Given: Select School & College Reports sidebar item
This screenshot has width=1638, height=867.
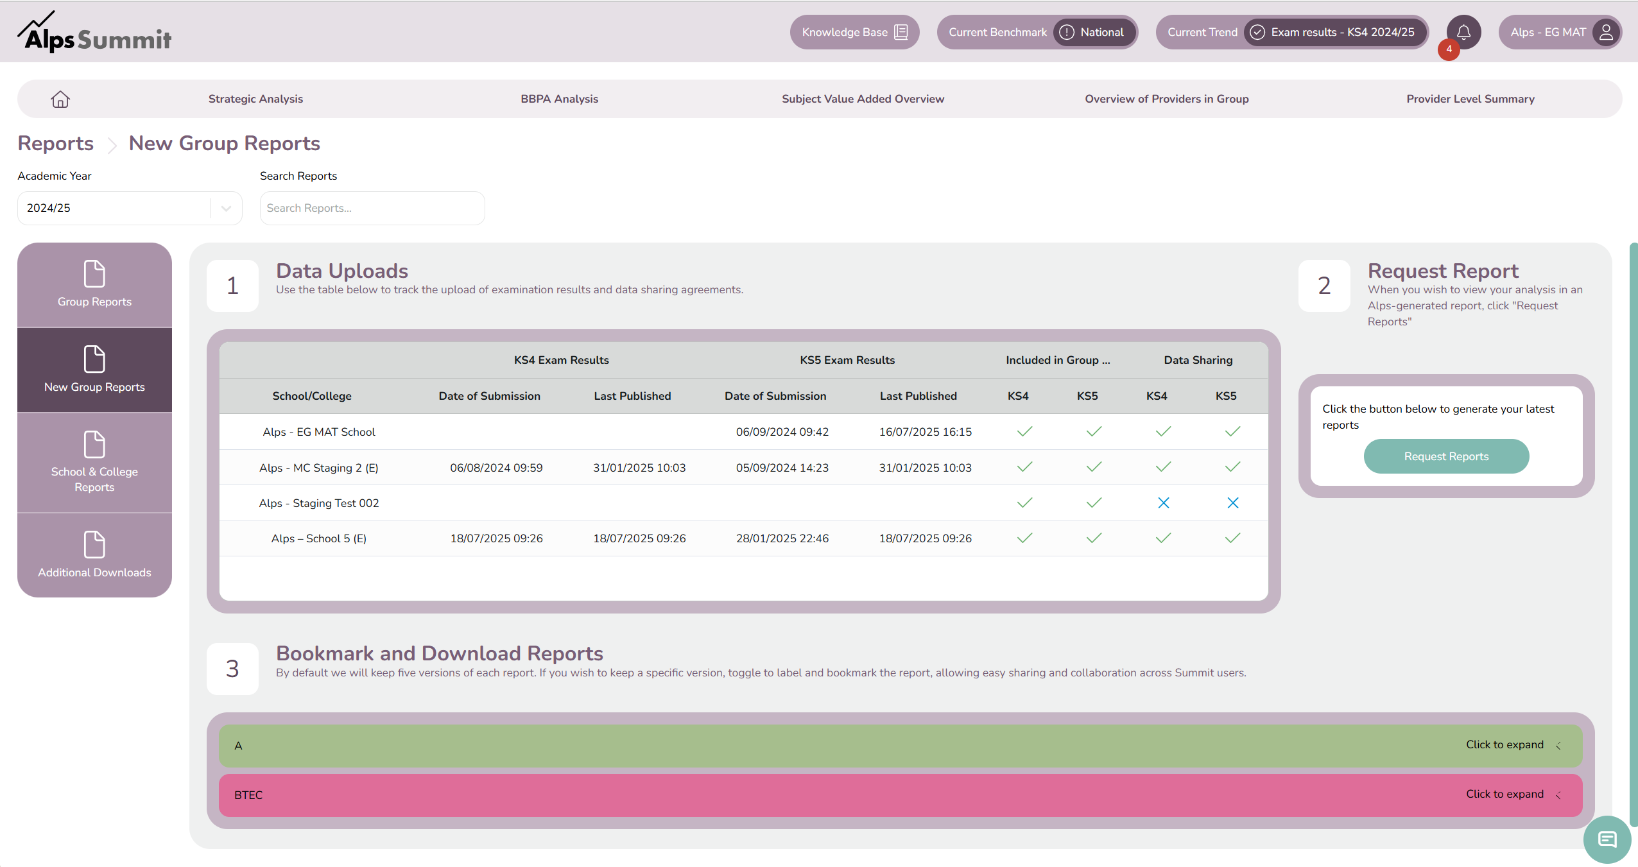Looking at the screenshot, I should pyautogui.click(x=94, y=462).
